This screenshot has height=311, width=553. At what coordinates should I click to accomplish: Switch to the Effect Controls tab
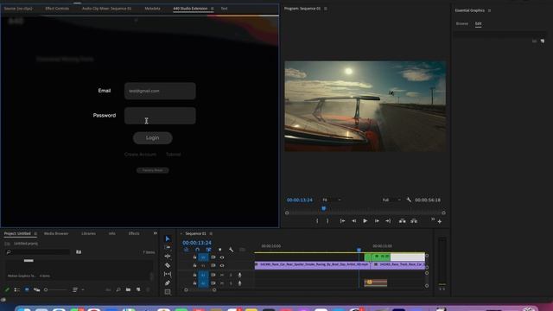coord(57,9)
